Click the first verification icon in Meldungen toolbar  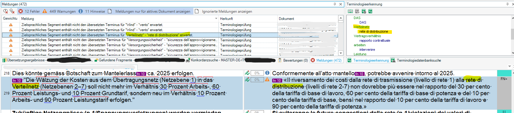coord(5,11)
